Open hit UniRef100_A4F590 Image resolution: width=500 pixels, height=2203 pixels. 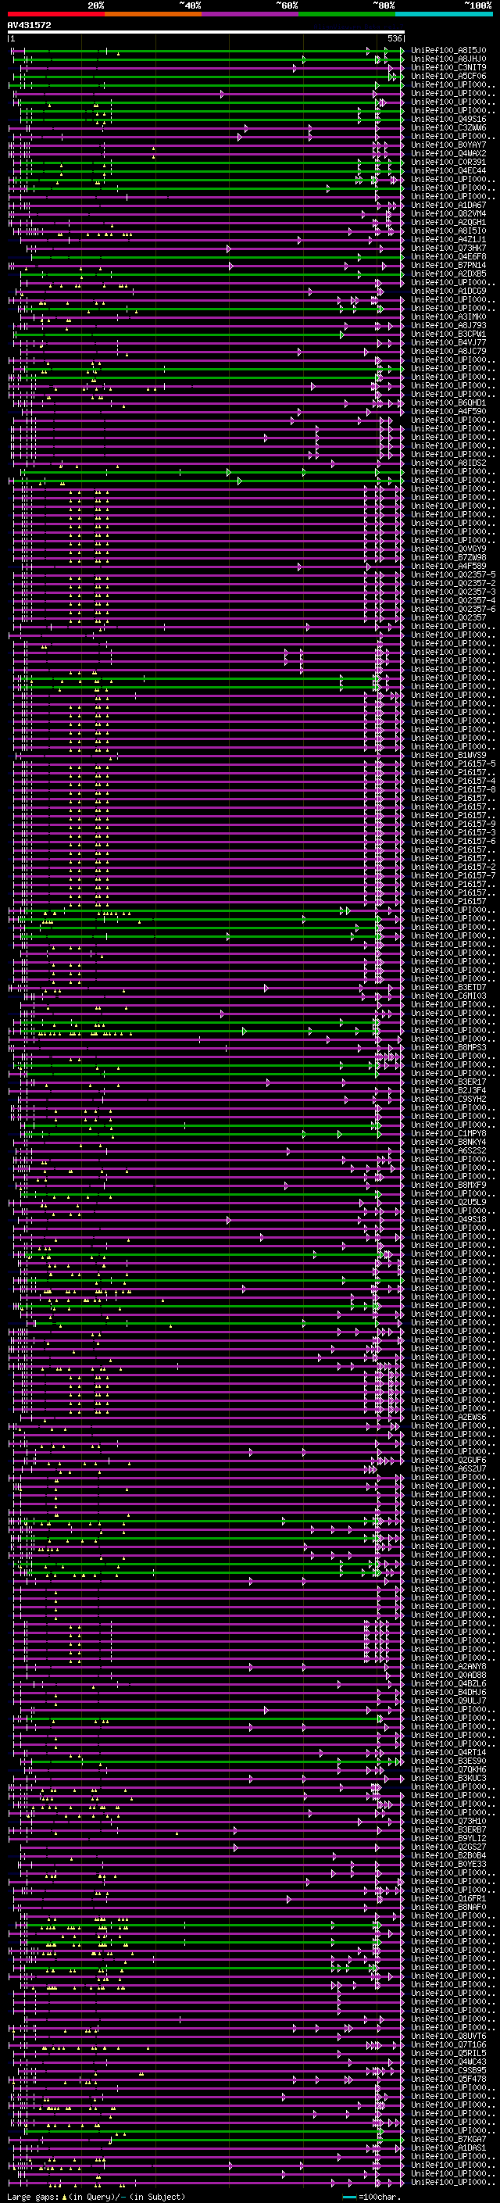[448, 411]
